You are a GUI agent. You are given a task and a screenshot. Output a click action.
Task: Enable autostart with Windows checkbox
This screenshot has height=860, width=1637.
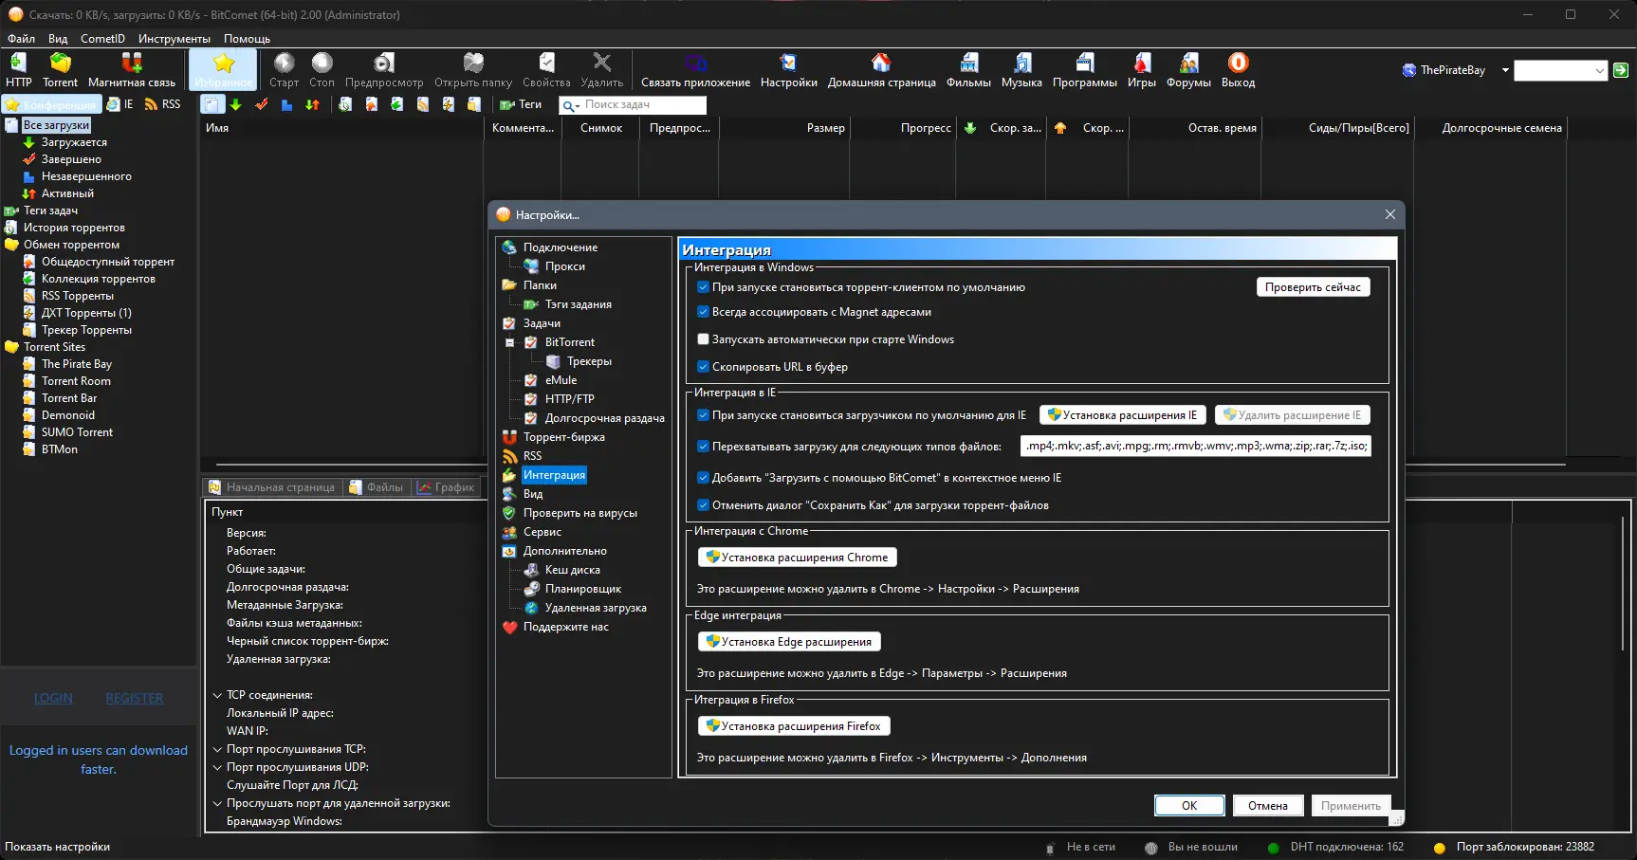point(703,339)
